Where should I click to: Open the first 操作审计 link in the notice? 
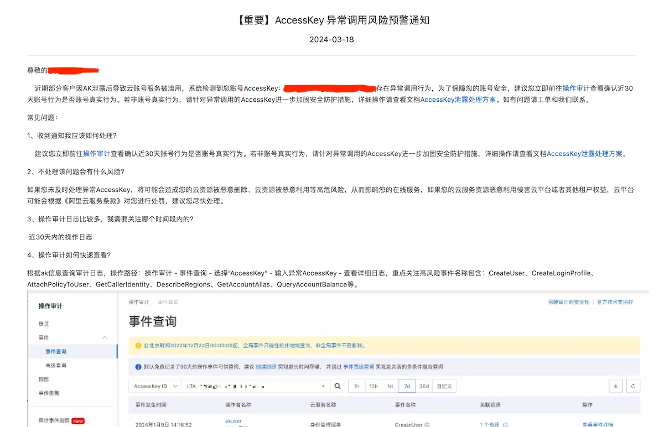tap(576, 88)
